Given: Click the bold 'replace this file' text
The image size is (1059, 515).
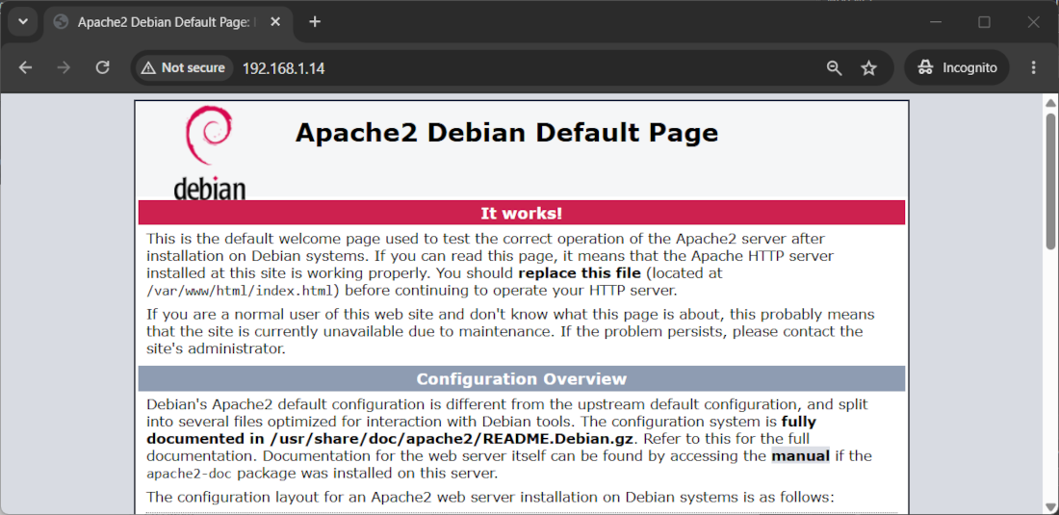Looking at the screenshot, I should point(580,273).
